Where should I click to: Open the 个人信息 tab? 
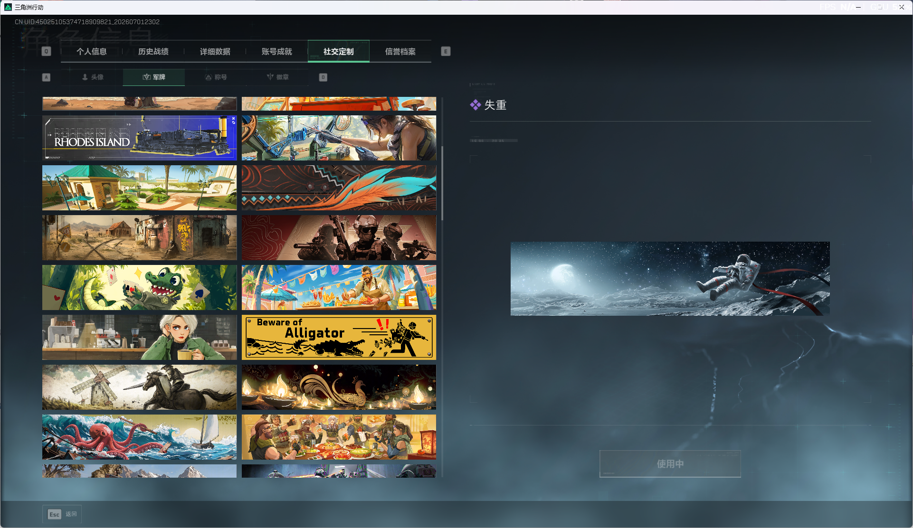92,51
